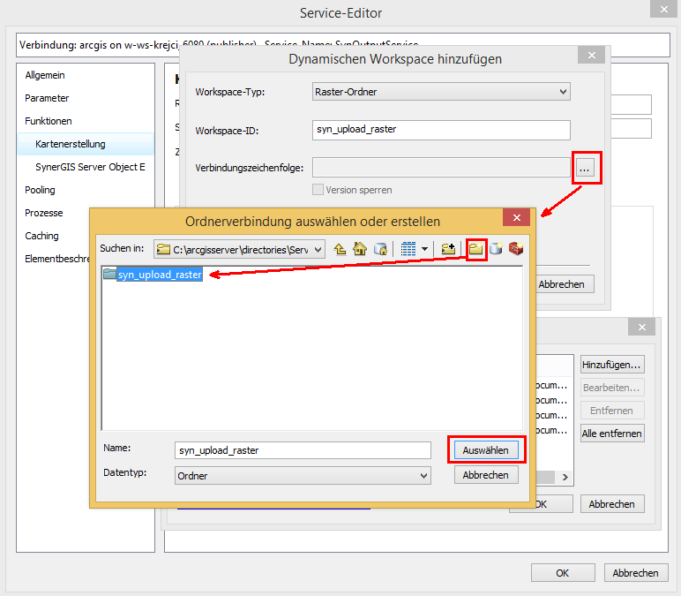
Task: Toggle the Version sperren checkbox
Action: [x=318, y=190]
